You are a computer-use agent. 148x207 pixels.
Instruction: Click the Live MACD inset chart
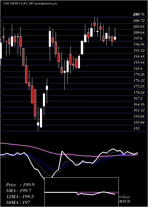coord(81,192)
